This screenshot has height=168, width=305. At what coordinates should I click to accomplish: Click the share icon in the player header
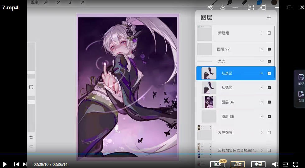coord(210,7)
